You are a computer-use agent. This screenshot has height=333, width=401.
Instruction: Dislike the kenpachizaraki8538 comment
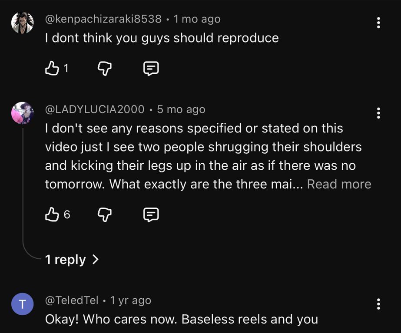point(104,68)
